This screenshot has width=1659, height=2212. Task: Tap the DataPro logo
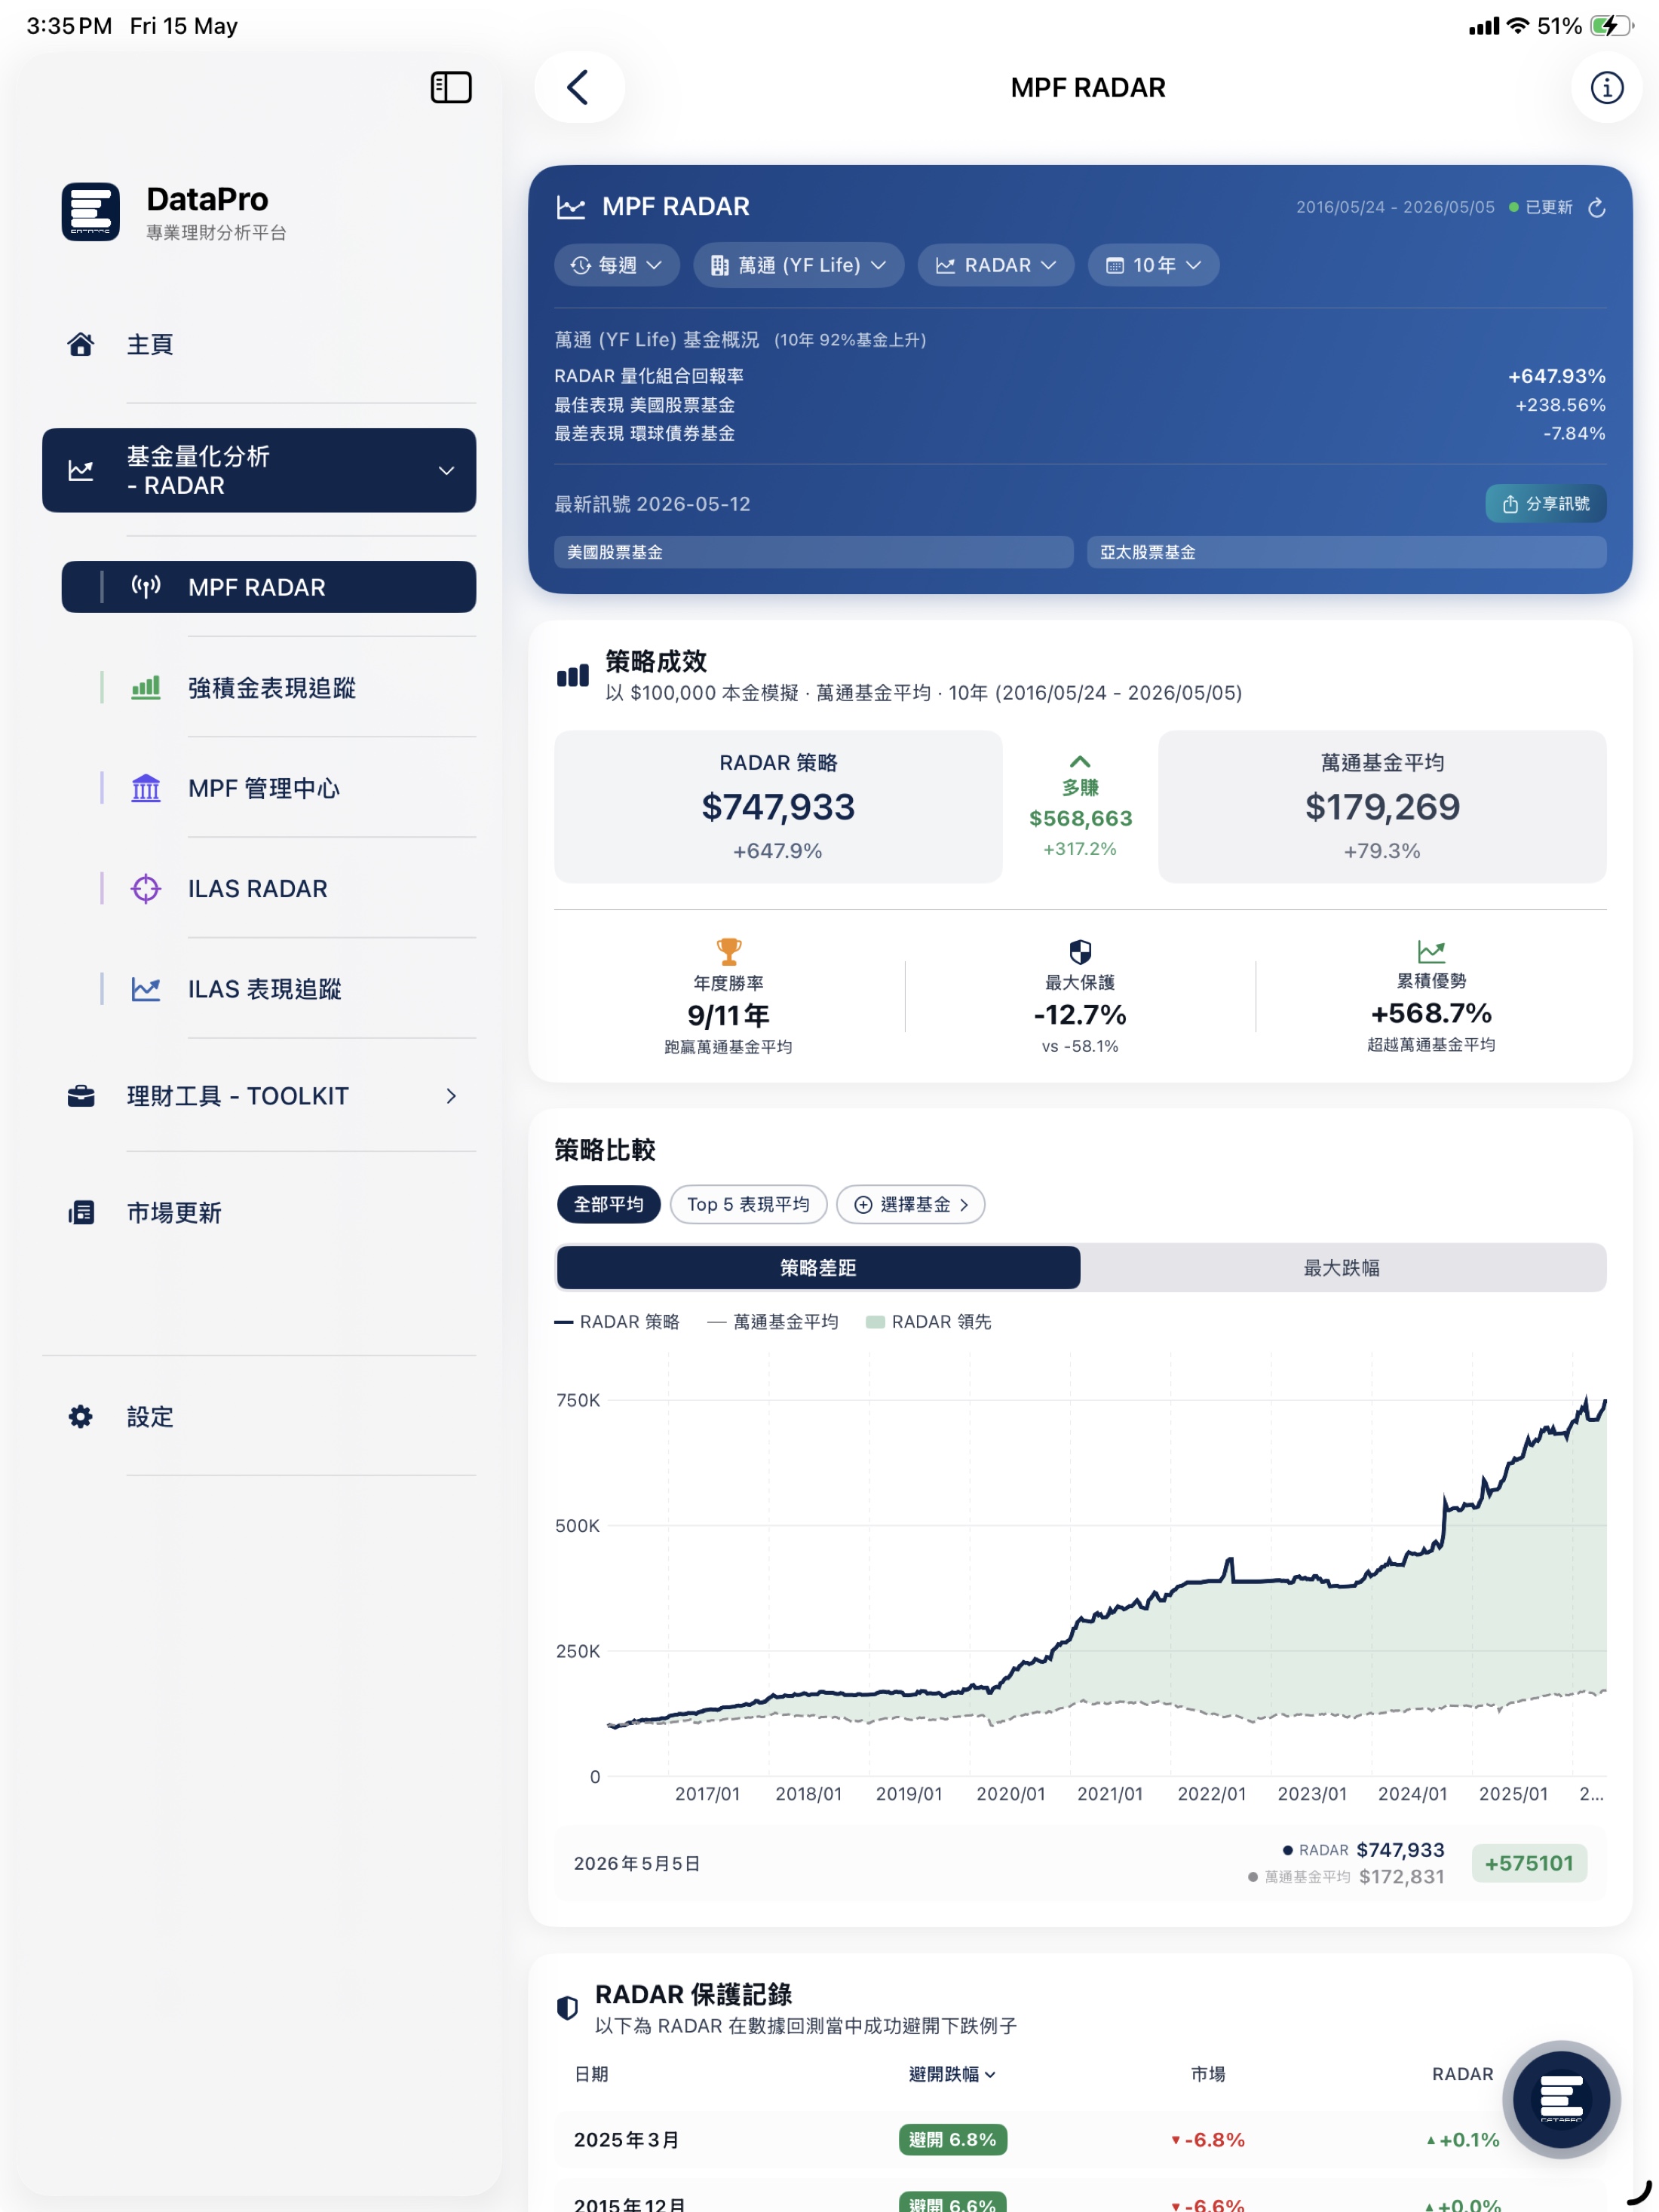(x=91, y=211)
